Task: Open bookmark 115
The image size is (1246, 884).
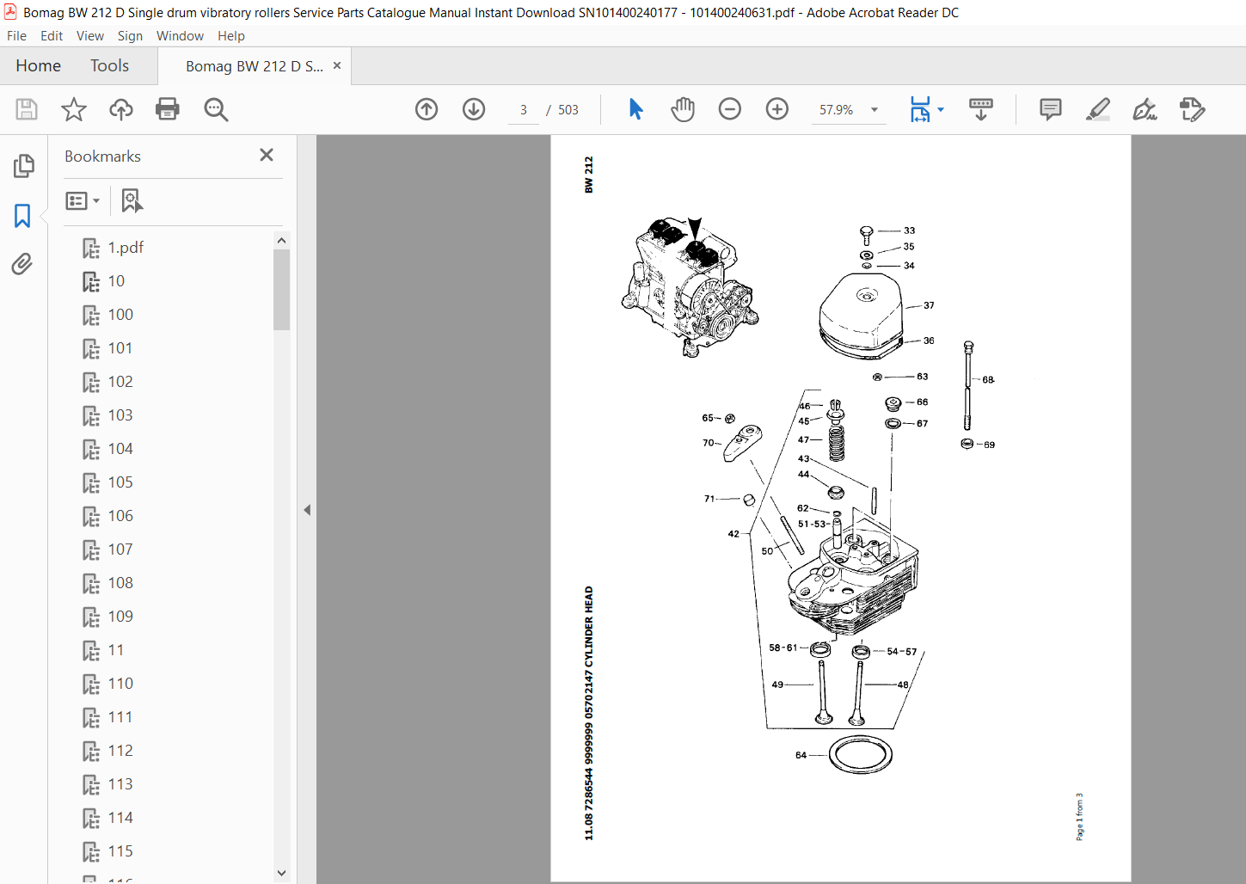Action: [x=120, y=851]
